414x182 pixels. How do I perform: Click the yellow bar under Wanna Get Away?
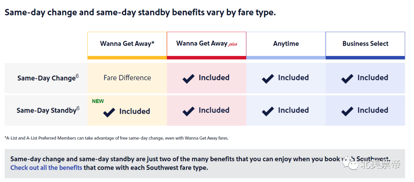(127, 58)
